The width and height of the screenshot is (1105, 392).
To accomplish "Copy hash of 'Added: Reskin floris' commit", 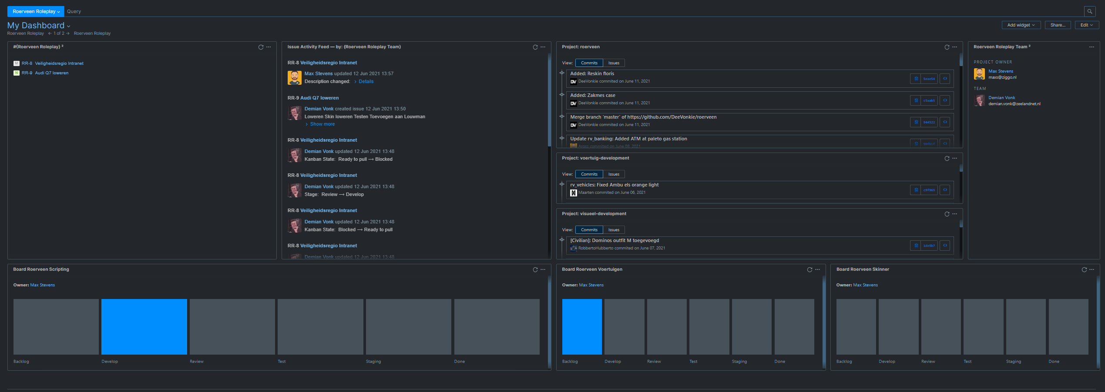I will point(916,79).
